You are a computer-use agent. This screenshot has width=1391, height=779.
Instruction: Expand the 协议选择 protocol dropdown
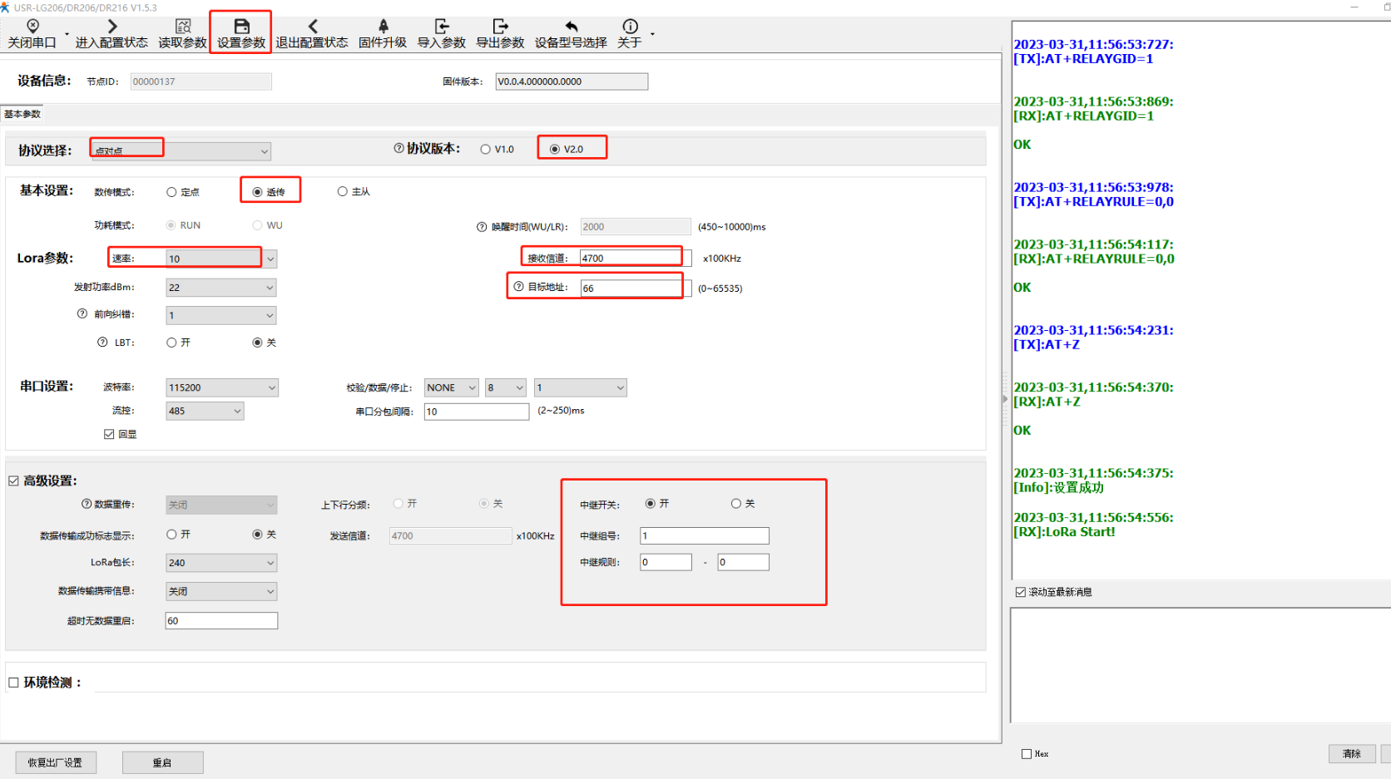264,151
